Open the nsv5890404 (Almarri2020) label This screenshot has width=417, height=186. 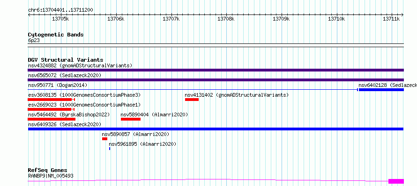(154, 114)
